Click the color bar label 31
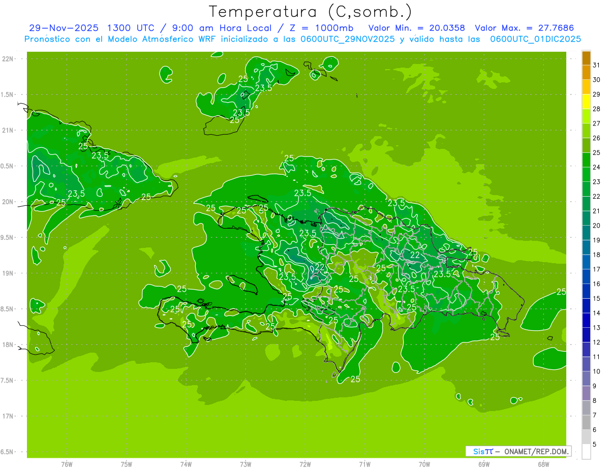Viewport: 610px width, 471px height. click(x=597, y=65)
